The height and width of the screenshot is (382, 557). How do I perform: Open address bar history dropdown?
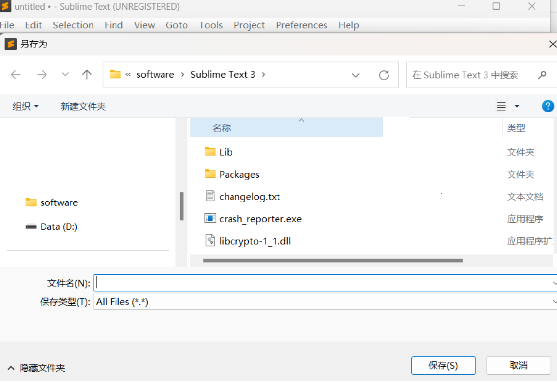355,75
